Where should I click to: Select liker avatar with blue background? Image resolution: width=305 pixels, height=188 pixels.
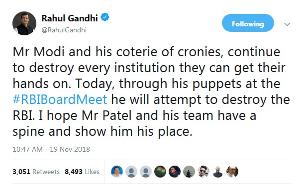[x=117, y=172]
